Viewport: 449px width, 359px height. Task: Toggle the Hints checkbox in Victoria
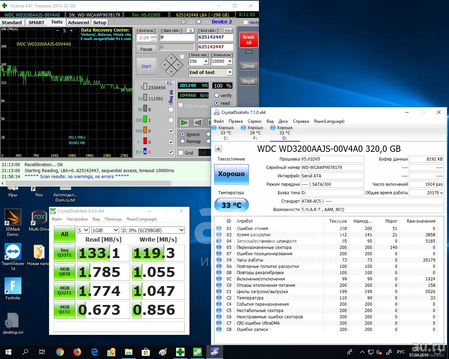coord(246,22)
